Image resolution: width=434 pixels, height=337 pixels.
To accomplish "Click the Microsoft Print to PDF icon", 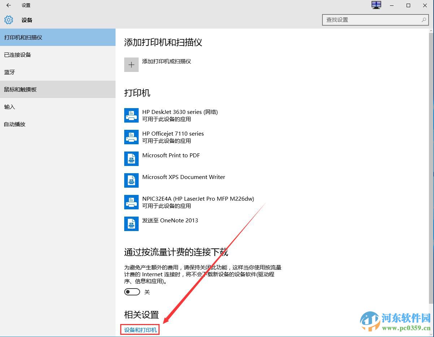I will click(131, 158).
